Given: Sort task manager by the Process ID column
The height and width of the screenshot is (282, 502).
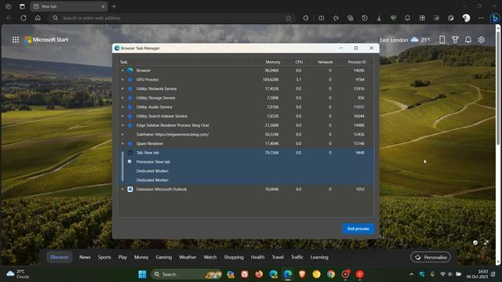Looking at the screenshot, I should point(357,62).
